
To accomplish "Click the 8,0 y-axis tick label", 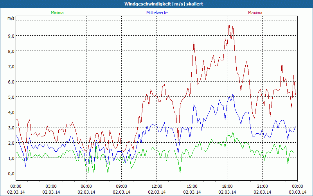I will point(11,51).
